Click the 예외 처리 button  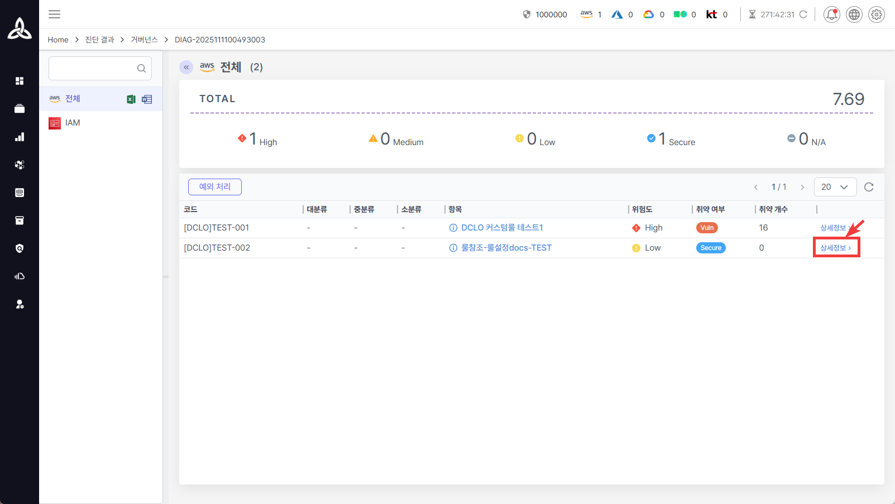(215, 187)
